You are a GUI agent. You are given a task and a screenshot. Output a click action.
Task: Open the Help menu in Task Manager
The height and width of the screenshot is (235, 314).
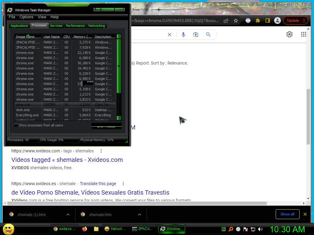(x=55, y=17)
